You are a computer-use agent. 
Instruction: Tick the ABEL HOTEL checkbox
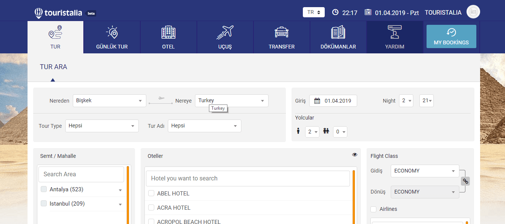pyautogui.click(x=151, y=193)
